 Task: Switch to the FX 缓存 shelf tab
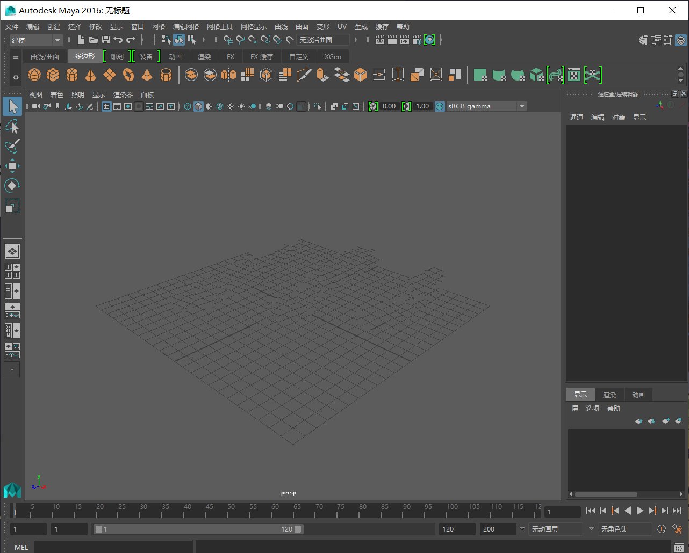262,56
